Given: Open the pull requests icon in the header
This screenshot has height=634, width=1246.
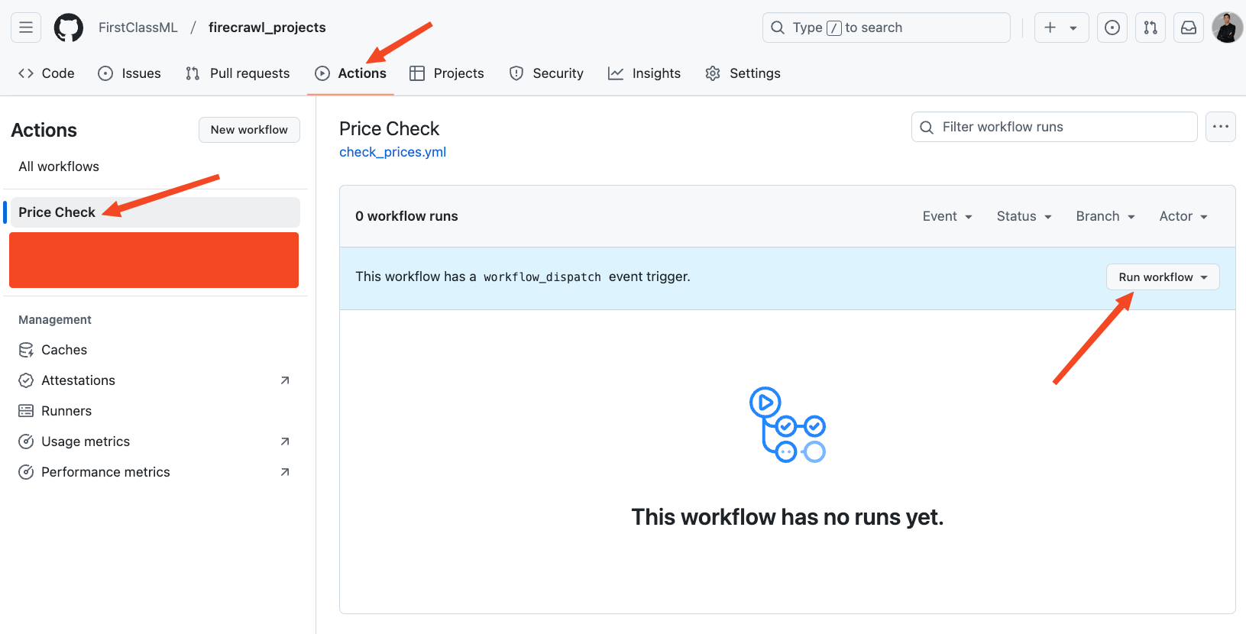Looking at the screenshot, I should (1150, 27).
